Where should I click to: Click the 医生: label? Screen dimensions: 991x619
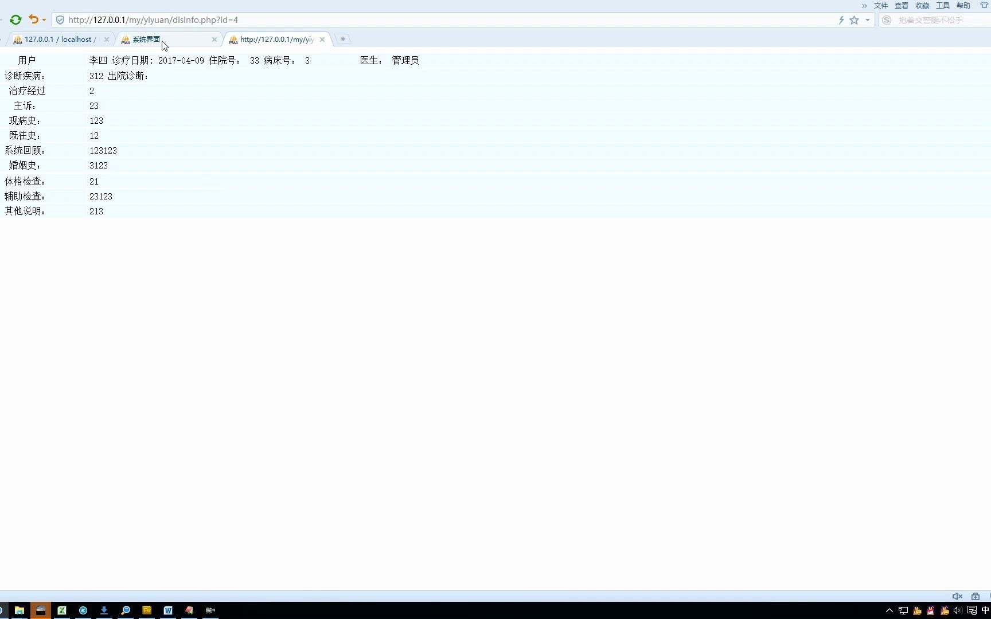[x=371, y=61]
